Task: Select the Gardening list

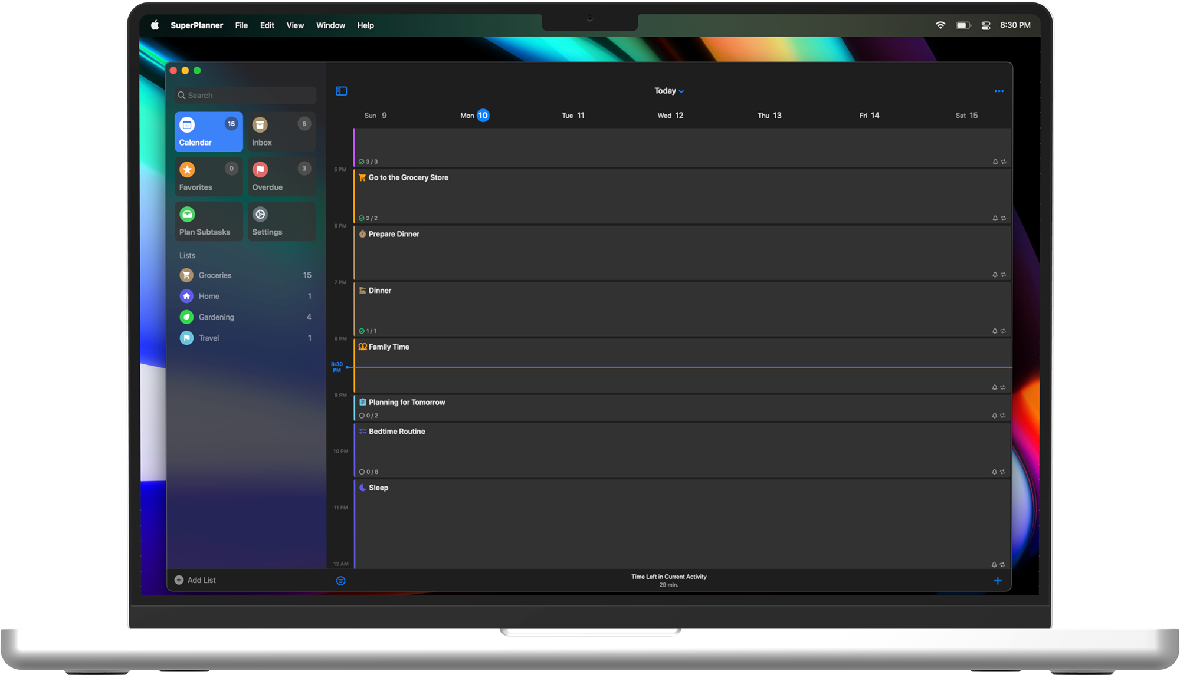Action: click(216, 317)
